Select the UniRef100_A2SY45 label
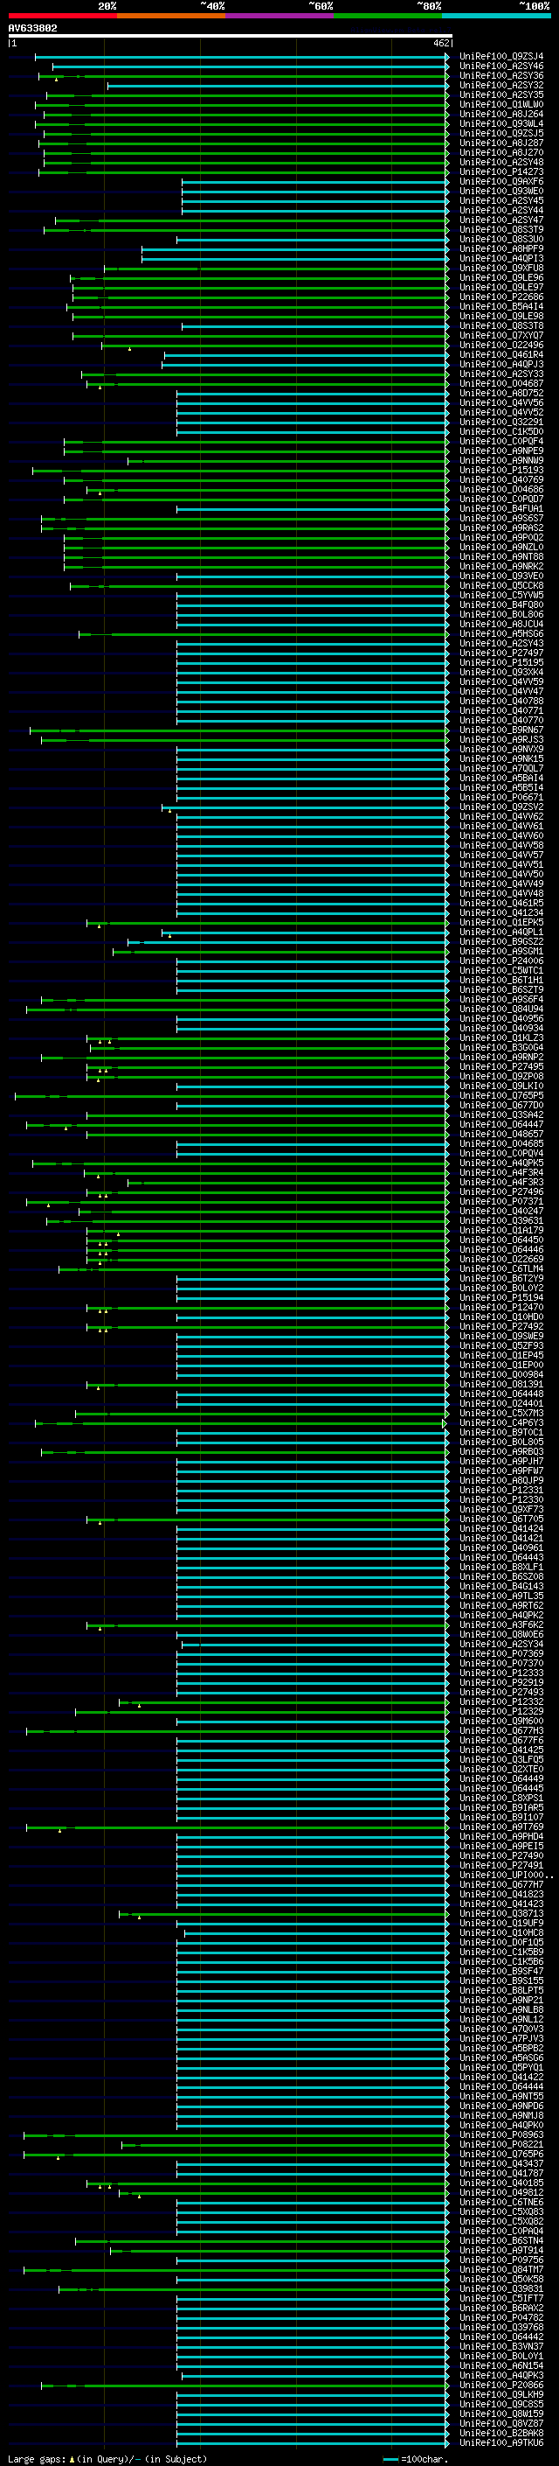 pyautogui.click(x=501, y=201)
